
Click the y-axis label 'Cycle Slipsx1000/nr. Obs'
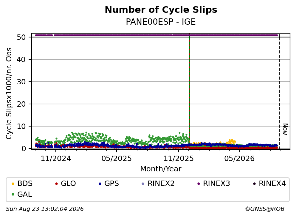[9, 93]
